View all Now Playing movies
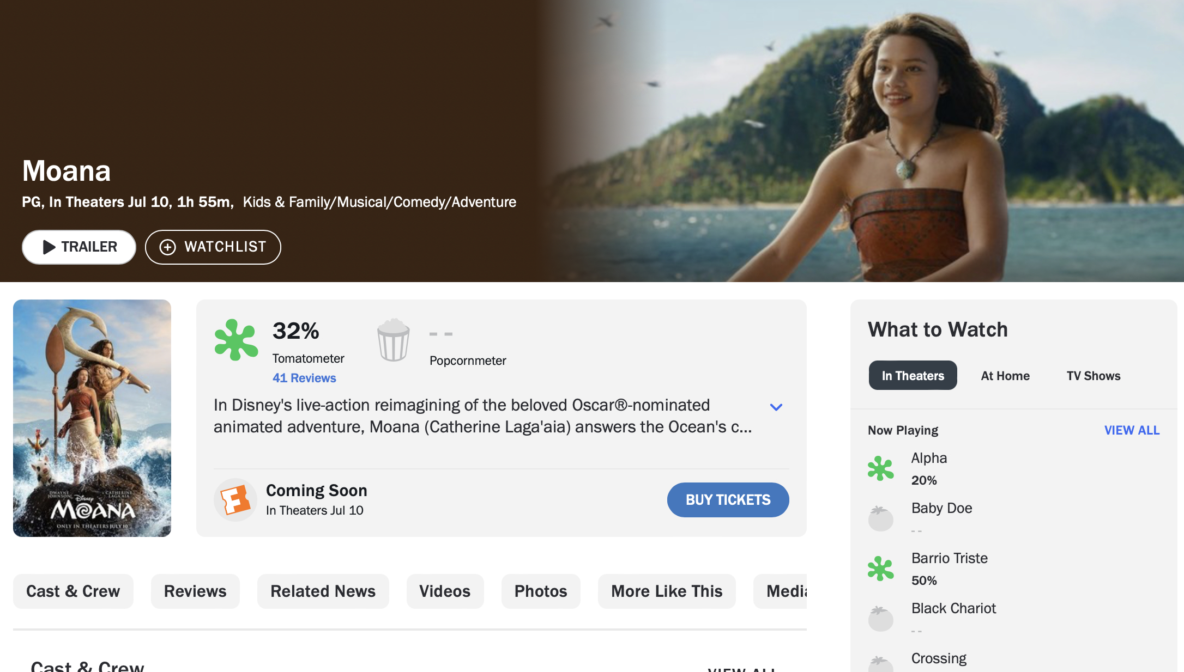Screen dimensions: 1184x672 1132,430
